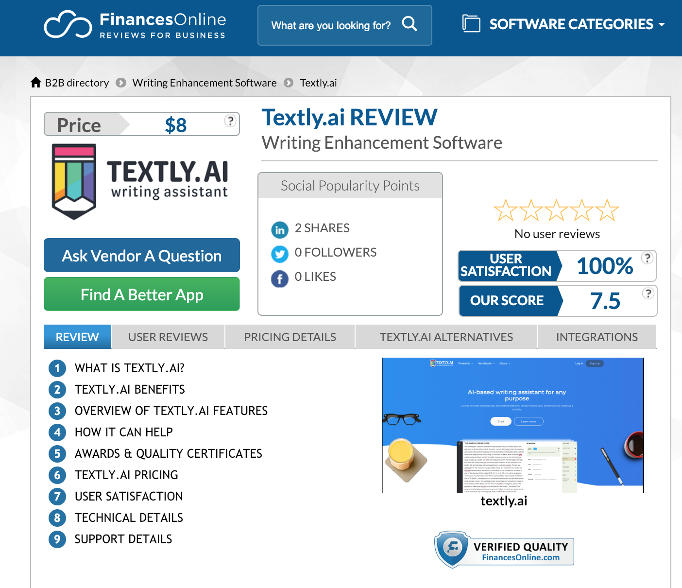Image resolution: width=682 pixels, height=588 pixels.
Task: Jump to Textly.ai Pricing section link
Action: click(126, 475)
